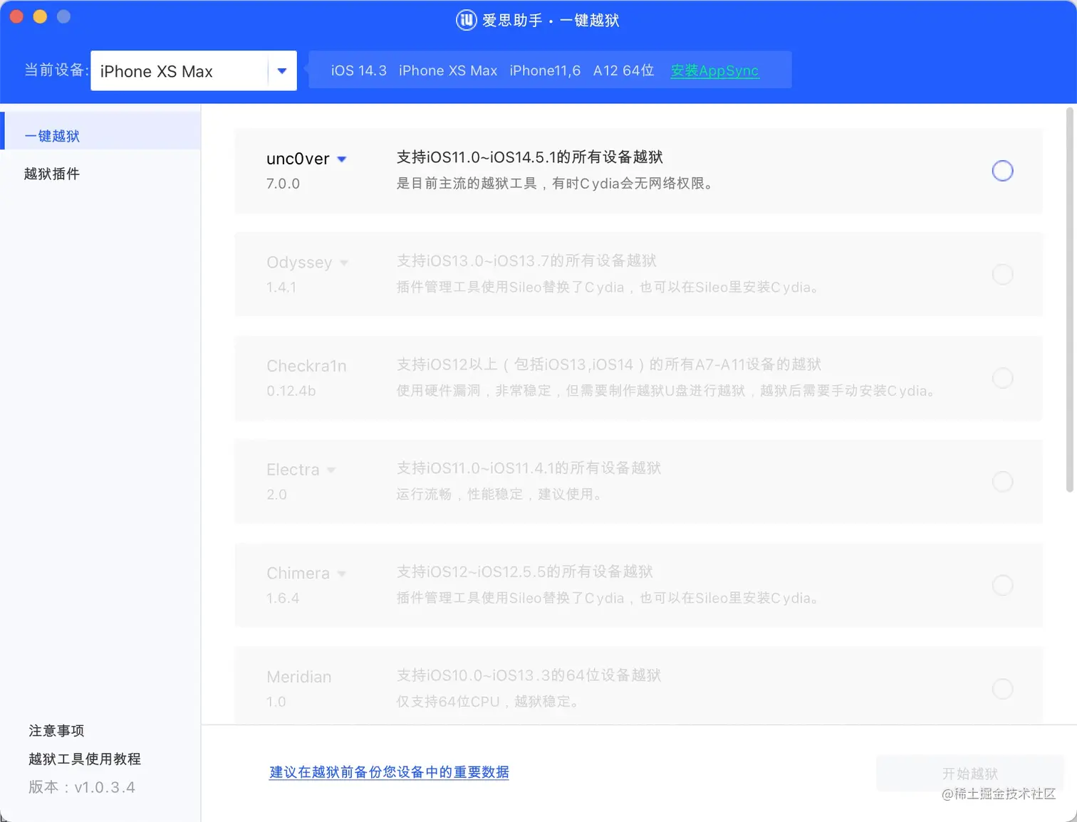The height and width of the screenshot is (822, 1077).
Task: Click the vertical scrollbar of the jailbreak list
Action: 1070,300
